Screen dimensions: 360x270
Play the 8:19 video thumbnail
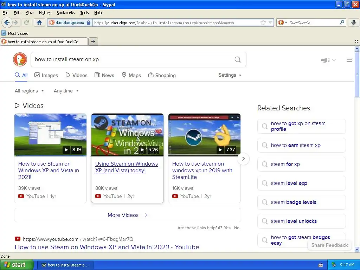click(51, 135)
